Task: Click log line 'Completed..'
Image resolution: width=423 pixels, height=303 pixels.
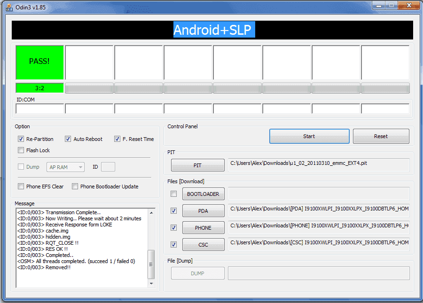Action: point(45,255)
